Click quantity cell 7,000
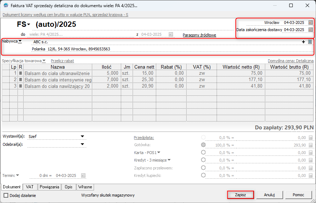The height and width of the screenshot is (203, 316). (107, 80)
